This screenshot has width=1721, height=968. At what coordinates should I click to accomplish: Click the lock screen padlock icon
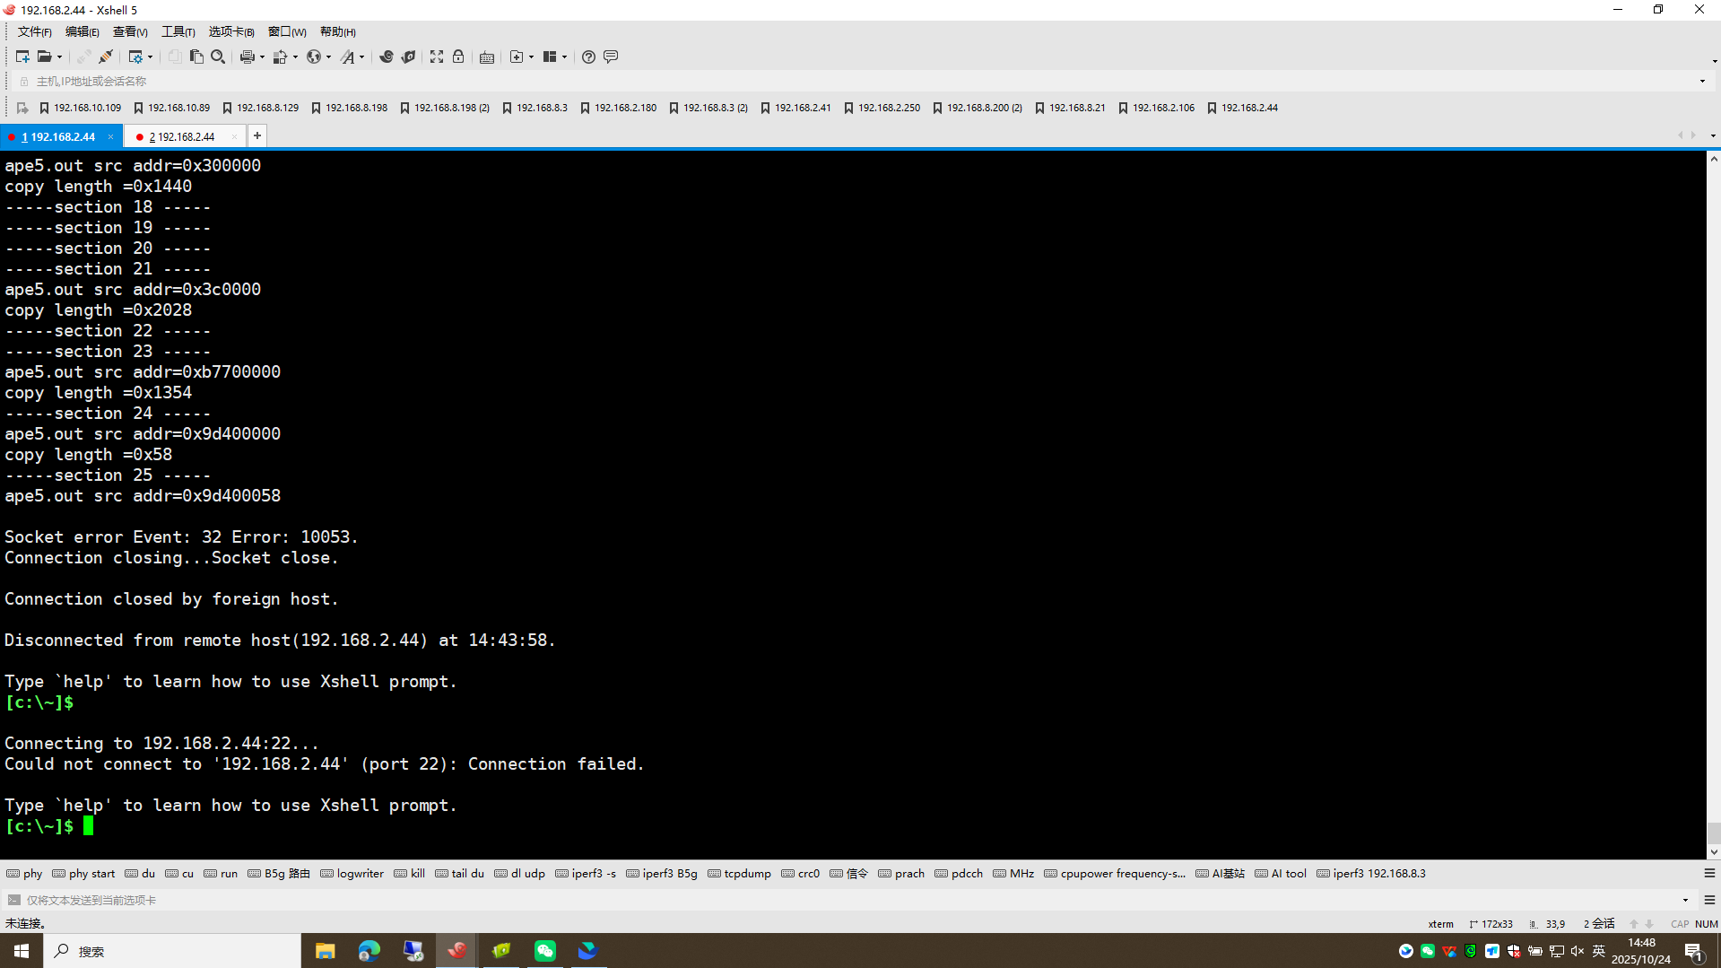[x=458, y=57]
